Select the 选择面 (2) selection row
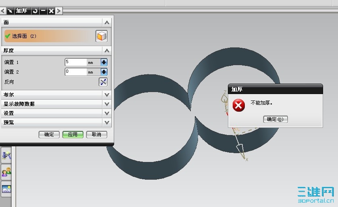This screenshot has width=338, height=207. [49, 36]
